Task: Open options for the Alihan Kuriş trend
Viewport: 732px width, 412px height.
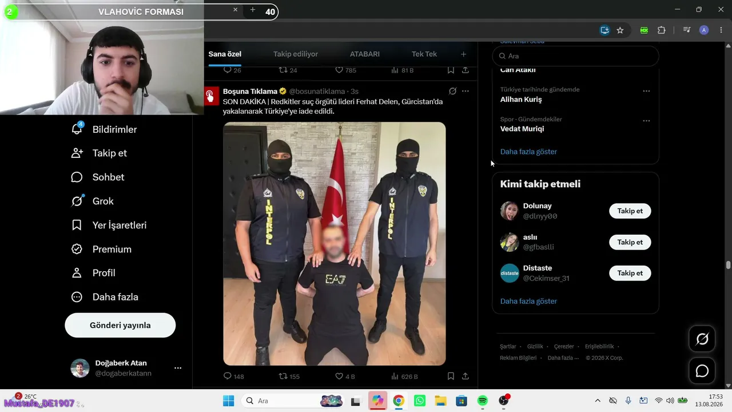Action: tap(646, 91)
